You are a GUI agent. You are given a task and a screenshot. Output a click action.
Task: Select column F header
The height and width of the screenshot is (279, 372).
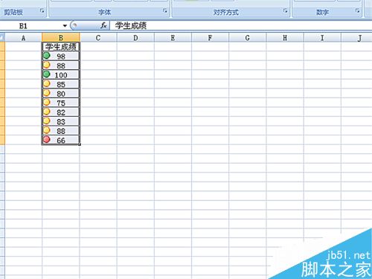pos(210,38)
